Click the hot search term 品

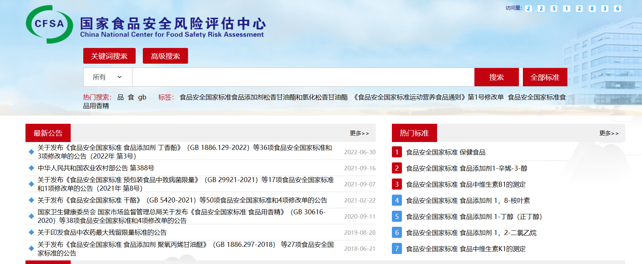point(121,97)
